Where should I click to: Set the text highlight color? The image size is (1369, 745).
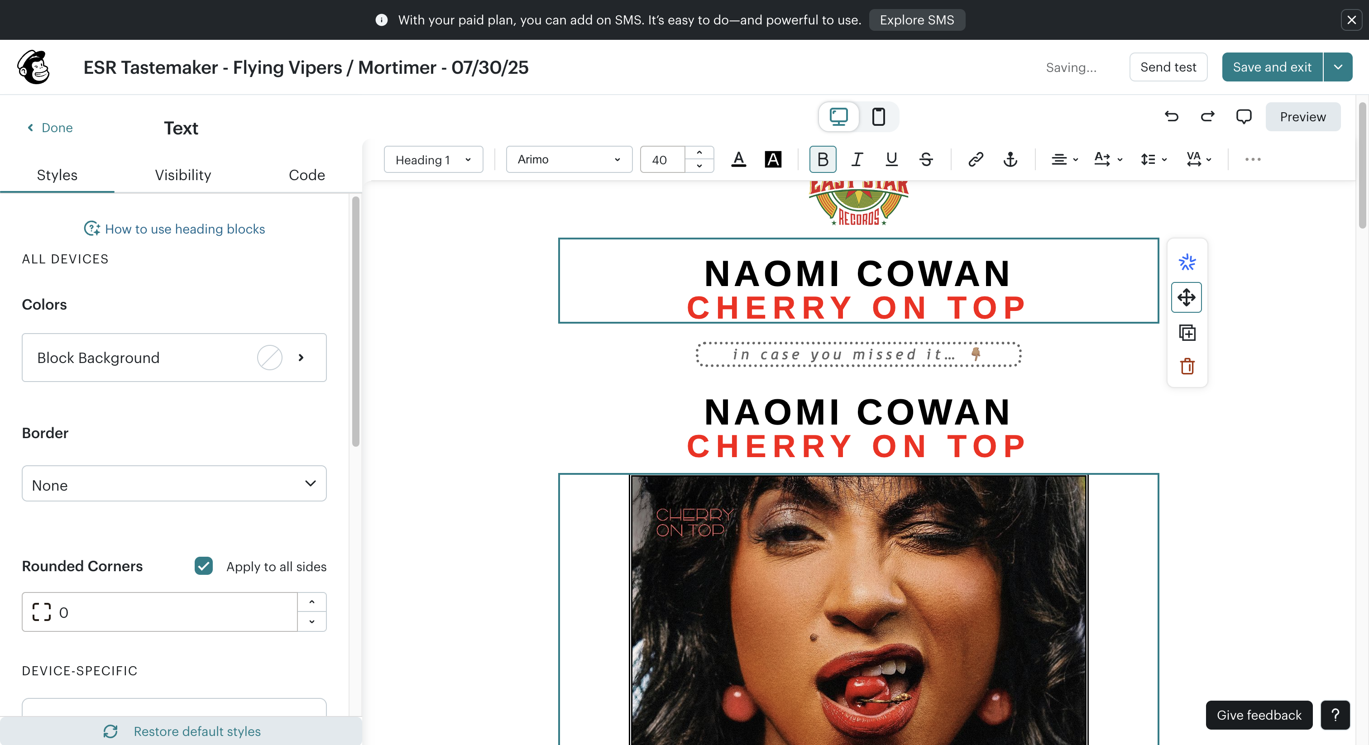(773, 159)
